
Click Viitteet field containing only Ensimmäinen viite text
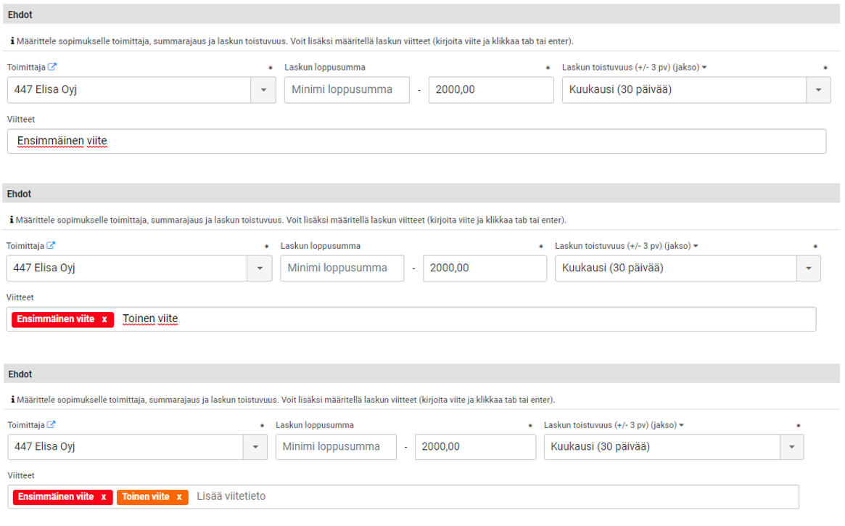(416, 141)
